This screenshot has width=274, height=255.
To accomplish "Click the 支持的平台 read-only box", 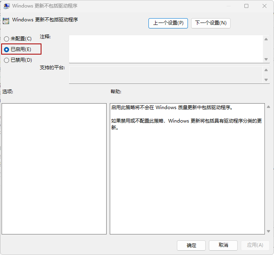I will pos(166,75).
